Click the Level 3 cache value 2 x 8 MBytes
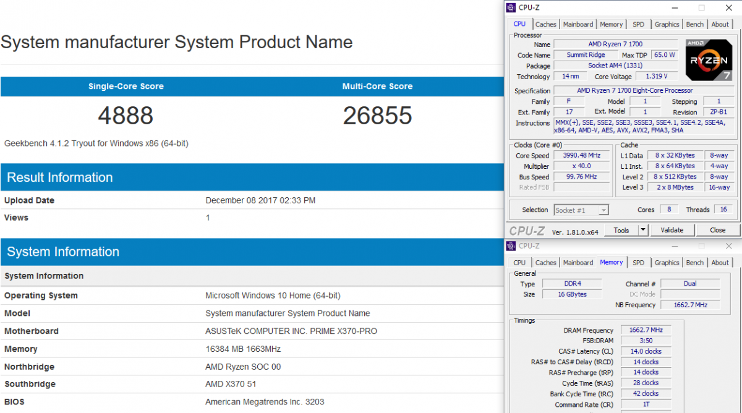Image resolution: width=742 pixels, height=413 pixels. pyautogui.click(x=675, y=187)
